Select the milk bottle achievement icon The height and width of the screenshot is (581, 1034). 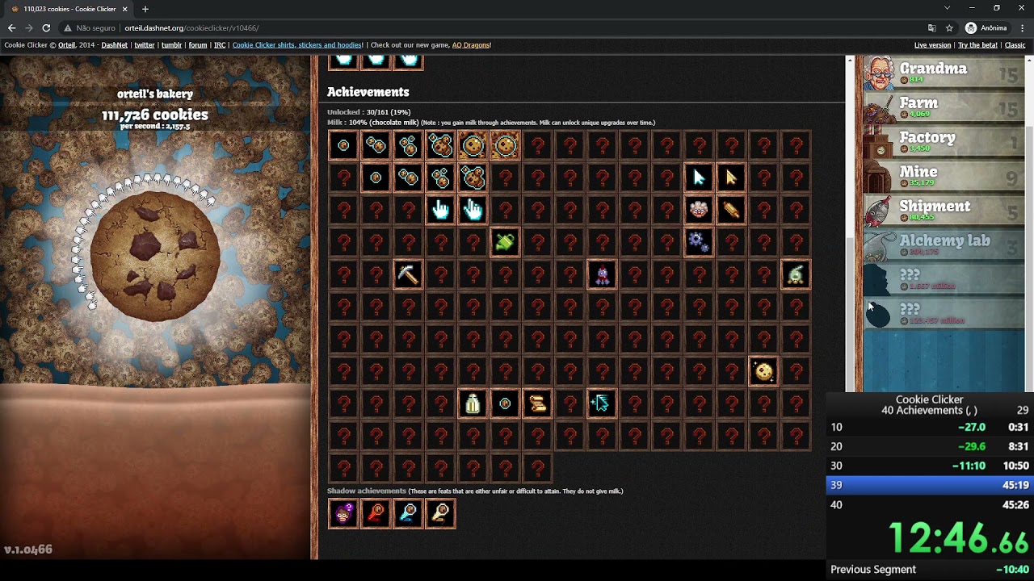tap(473, 403)
